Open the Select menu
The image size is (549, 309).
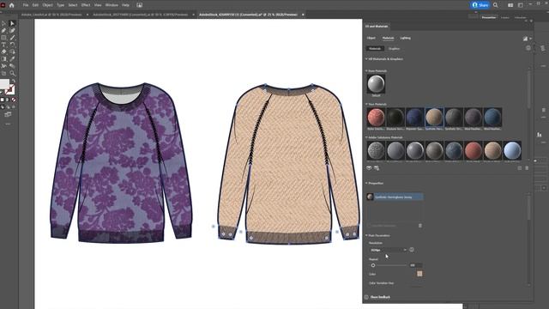[73, 5]
